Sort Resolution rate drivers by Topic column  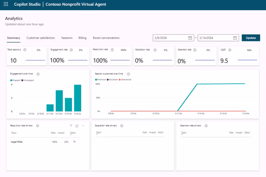14,133
